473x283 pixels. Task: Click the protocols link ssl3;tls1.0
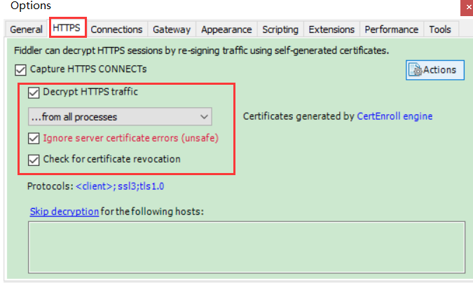[x=120, y=186]
